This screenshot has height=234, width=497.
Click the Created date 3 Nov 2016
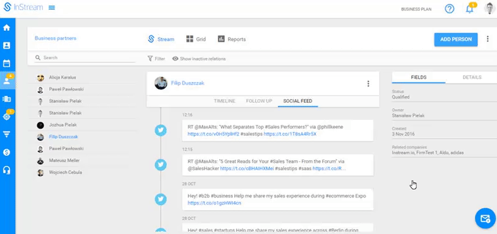(x=403, y=134)
